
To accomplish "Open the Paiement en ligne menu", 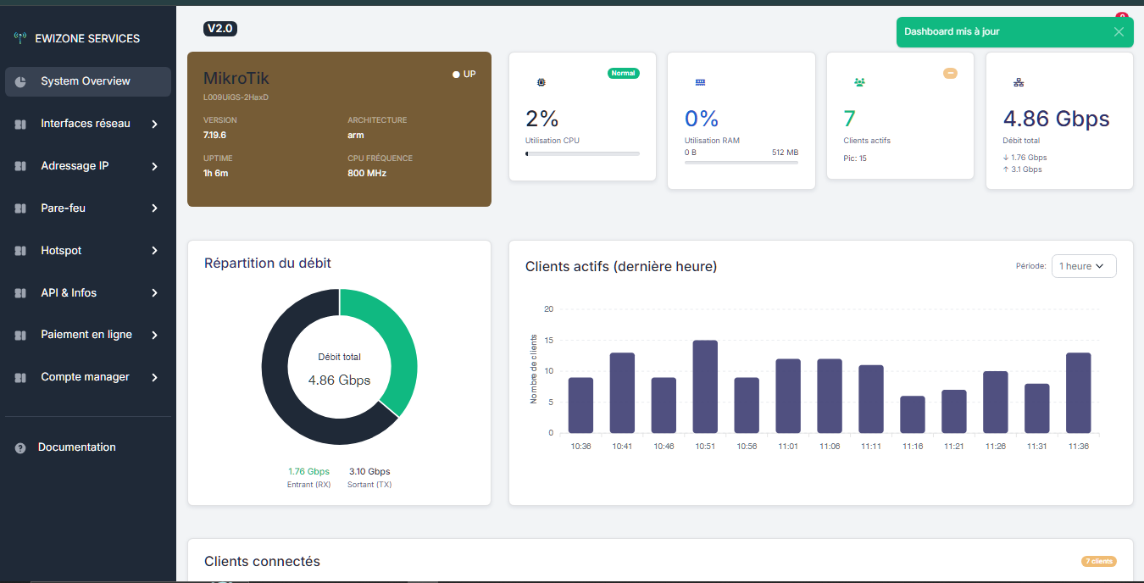I will pyautogui.click(x=86, y=335).
